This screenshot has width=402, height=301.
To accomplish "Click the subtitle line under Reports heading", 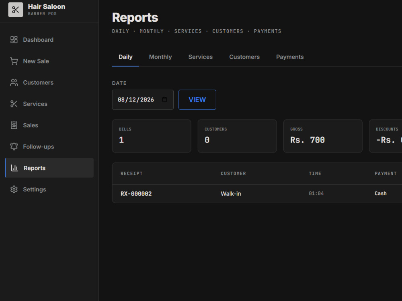I will [x=197, y=31].
